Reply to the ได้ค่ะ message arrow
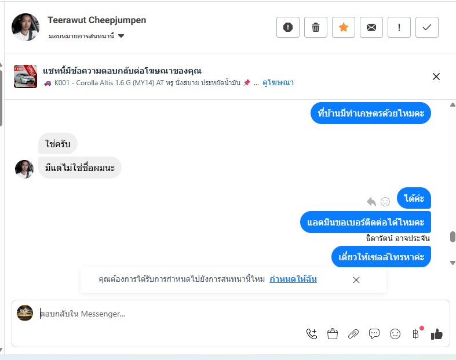Screen dimensions: 456x360 [x=371, y=201]
